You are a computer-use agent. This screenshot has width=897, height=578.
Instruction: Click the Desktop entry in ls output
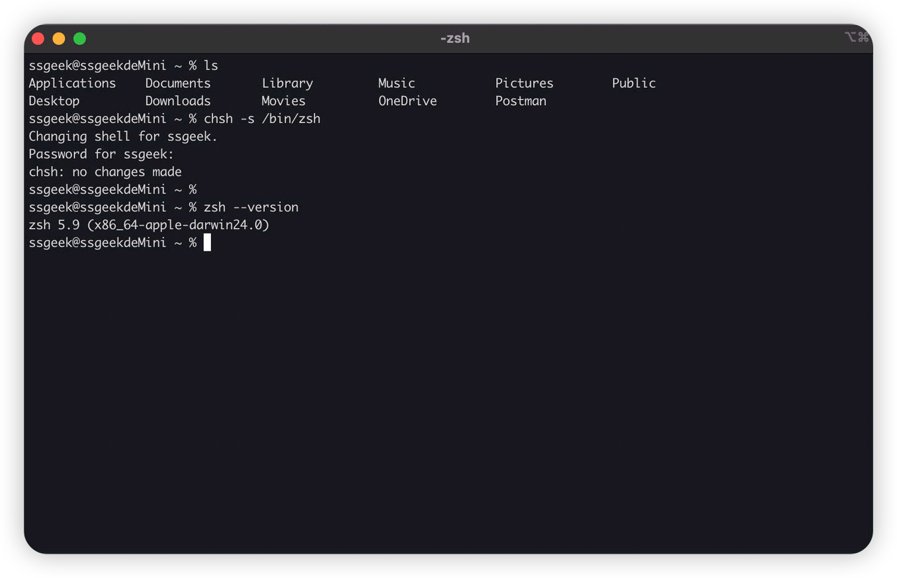(x=54, y=101)
